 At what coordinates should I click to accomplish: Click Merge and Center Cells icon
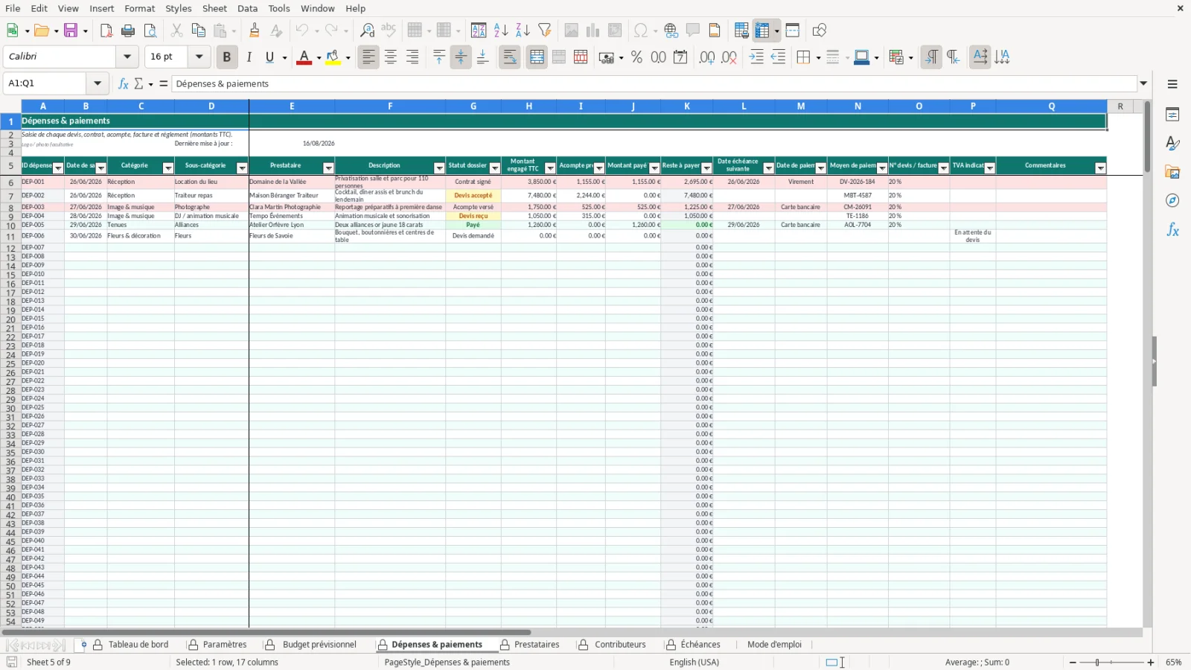[537, 57]
